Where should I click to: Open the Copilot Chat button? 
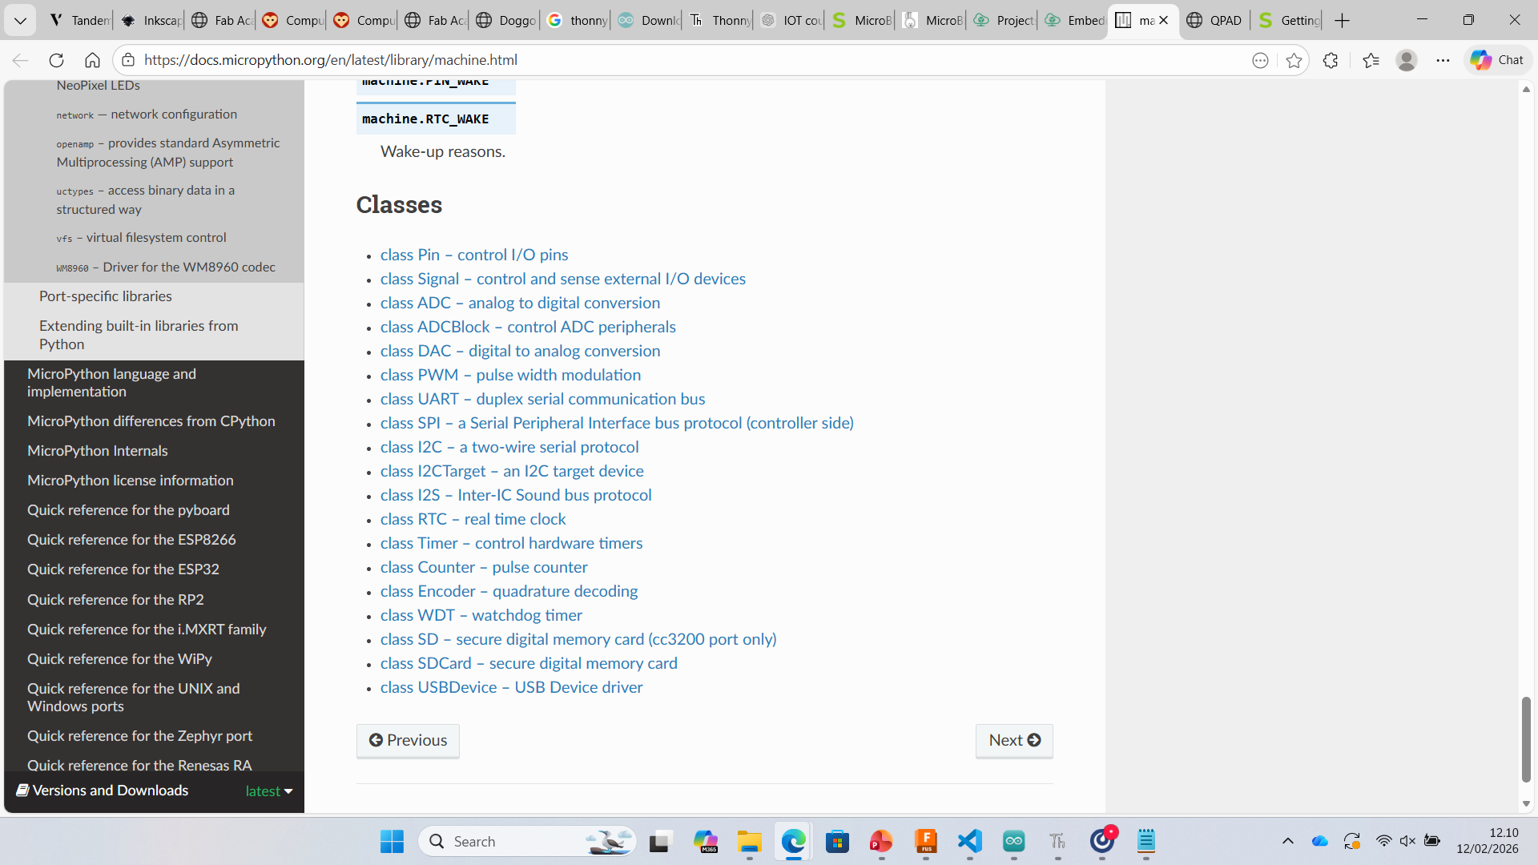click(1497, 60)
